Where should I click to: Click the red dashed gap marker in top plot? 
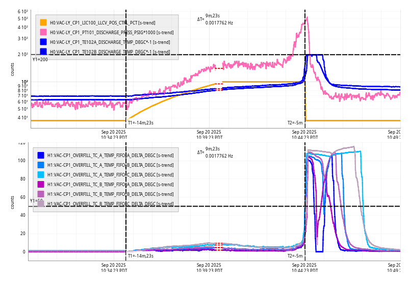[218, 68]
